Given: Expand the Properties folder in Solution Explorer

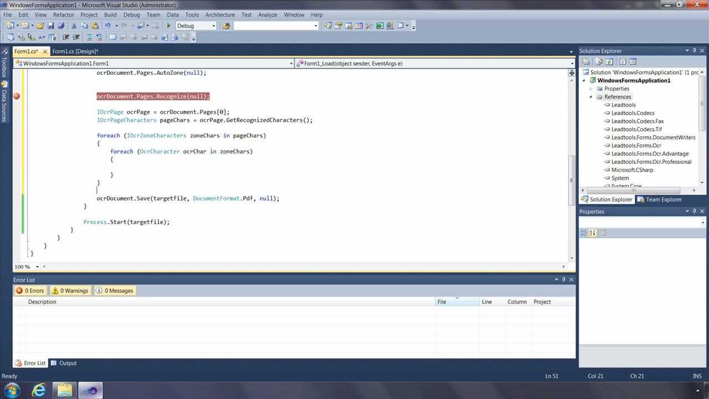Looking at the screenshot, I should [x=591, y=89].
